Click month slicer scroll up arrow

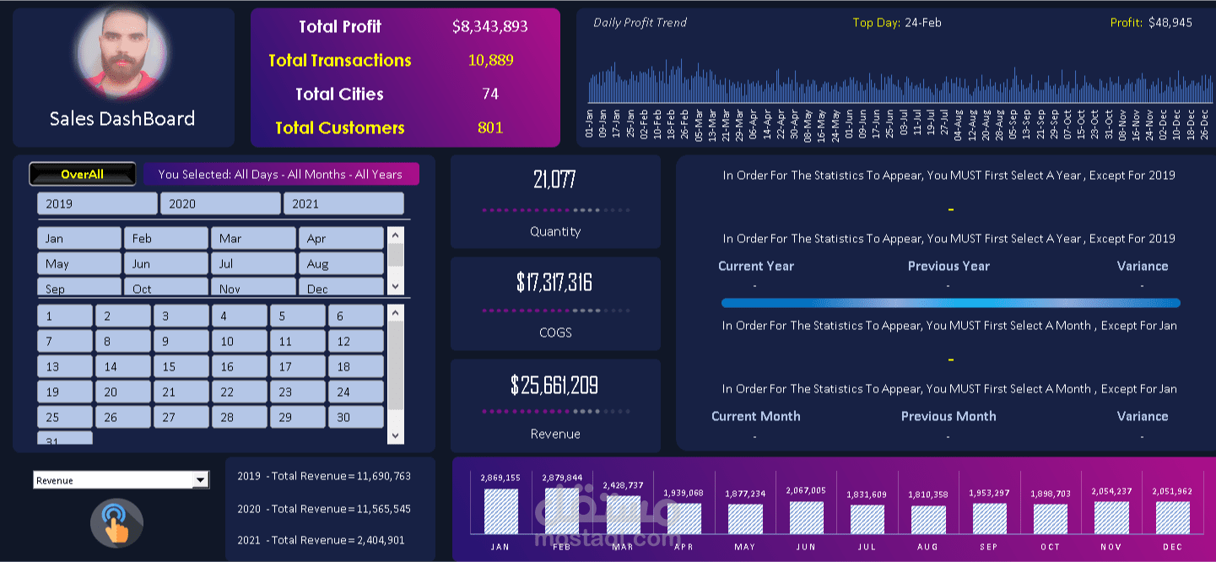click(396, 235)
